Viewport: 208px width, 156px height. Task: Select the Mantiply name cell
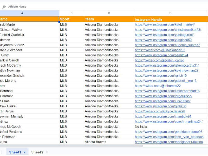pyautogui.click(x=29, y=116)
